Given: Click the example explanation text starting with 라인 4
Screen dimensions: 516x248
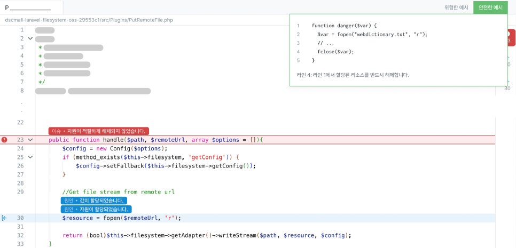Looking at the screenshot, I should tap(353, 75).
